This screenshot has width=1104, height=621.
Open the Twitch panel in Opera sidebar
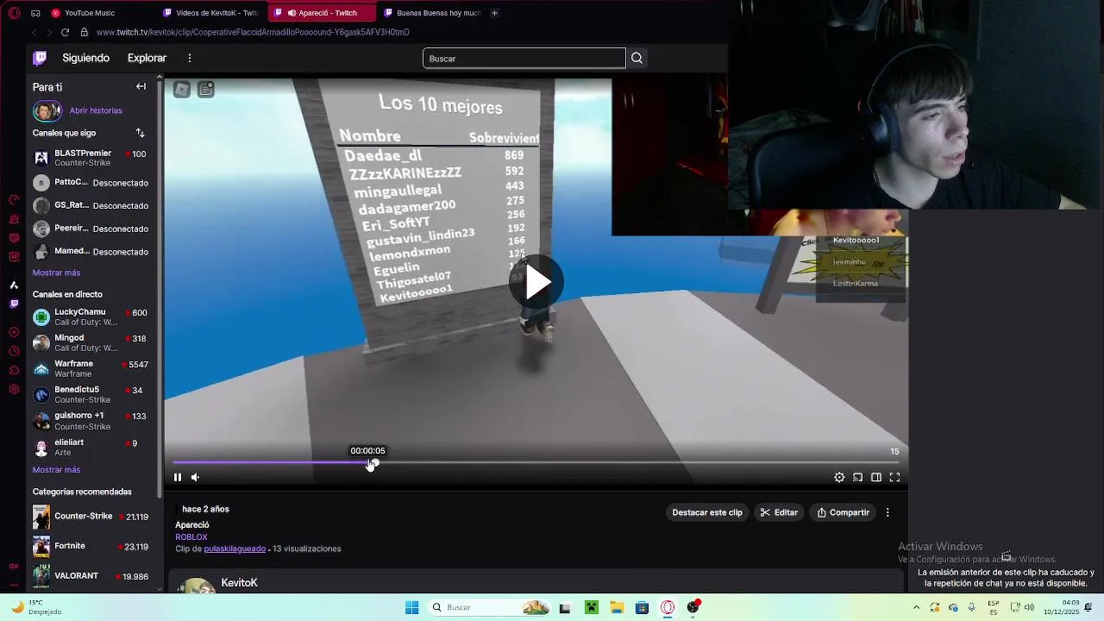[14, 304]
